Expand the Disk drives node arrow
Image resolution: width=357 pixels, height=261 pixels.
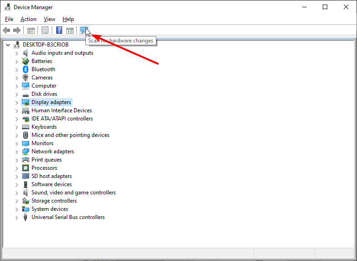click(x=16, y=94)
